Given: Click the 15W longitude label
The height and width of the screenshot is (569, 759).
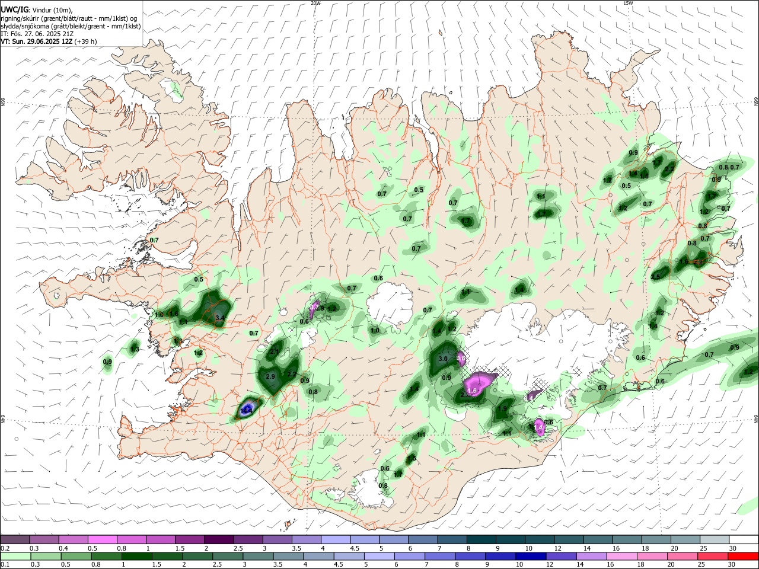Looking at the screenshot, I should click(628, 3).
